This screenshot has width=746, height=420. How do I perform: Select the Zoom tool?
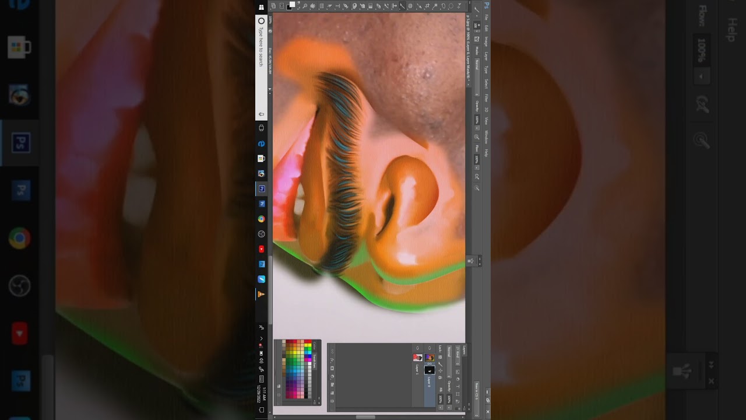305,6
